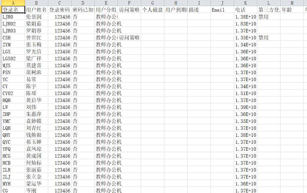This screenshot has height=193, width=307.
Task: Click the 用户姓名 header cell
Action: coord(36,10)
